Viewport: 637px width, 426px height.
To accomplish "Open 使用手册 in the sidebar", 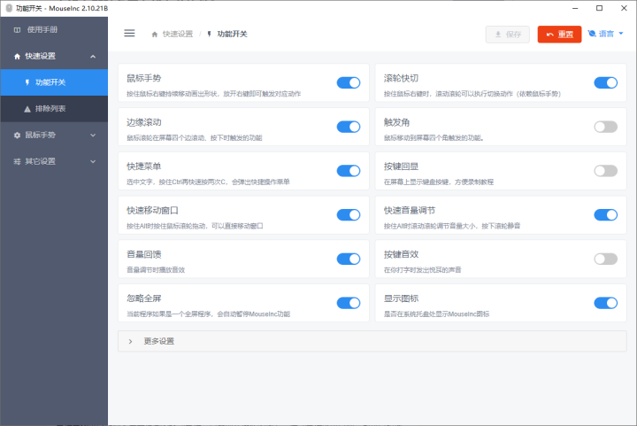I will click(54, 30).
